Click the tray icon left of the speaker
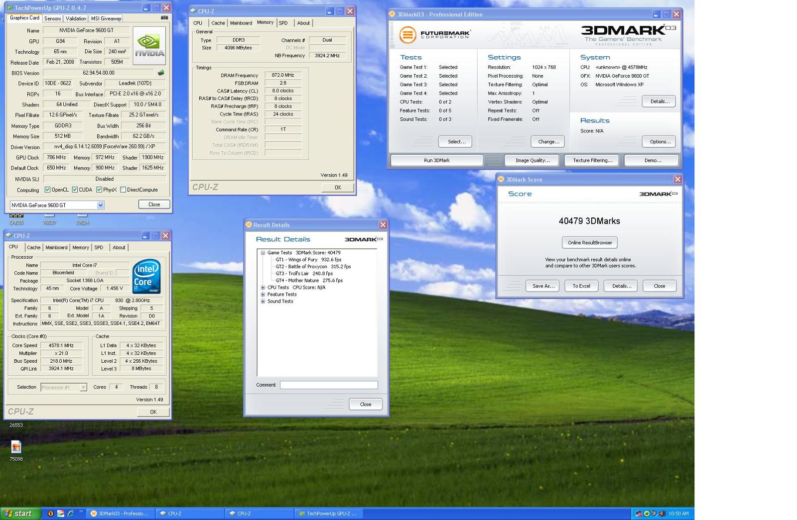 click(654, 514)
